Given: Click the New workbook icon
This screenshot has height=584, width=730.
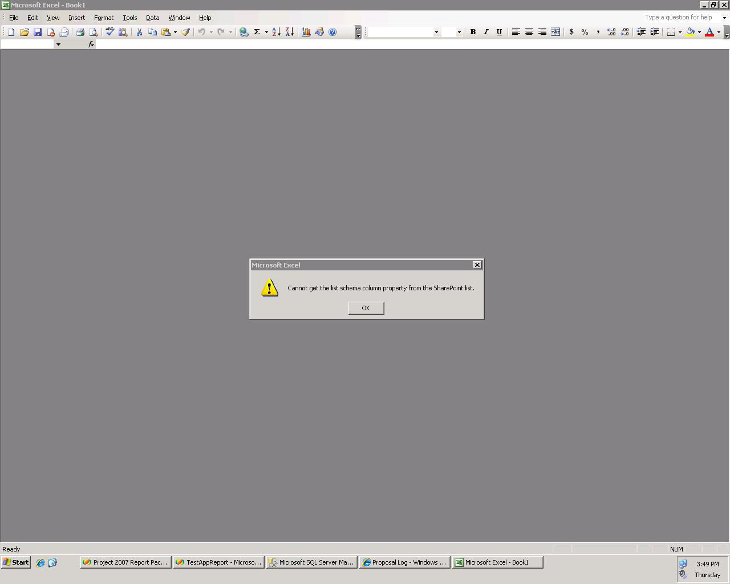Looking at the screenshot, I should [x=11, y=32].
